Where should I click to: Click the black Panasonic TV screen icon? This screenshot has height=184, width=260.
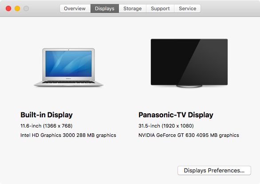coord(189,62)
